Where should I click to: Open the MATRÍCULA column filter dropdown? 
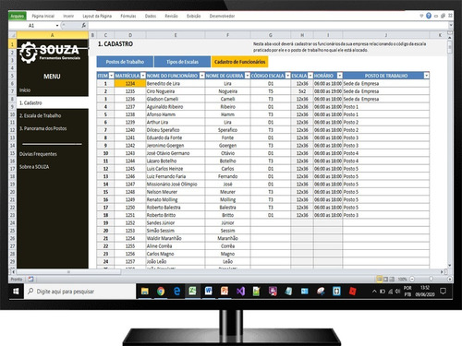tap(143, 76)
